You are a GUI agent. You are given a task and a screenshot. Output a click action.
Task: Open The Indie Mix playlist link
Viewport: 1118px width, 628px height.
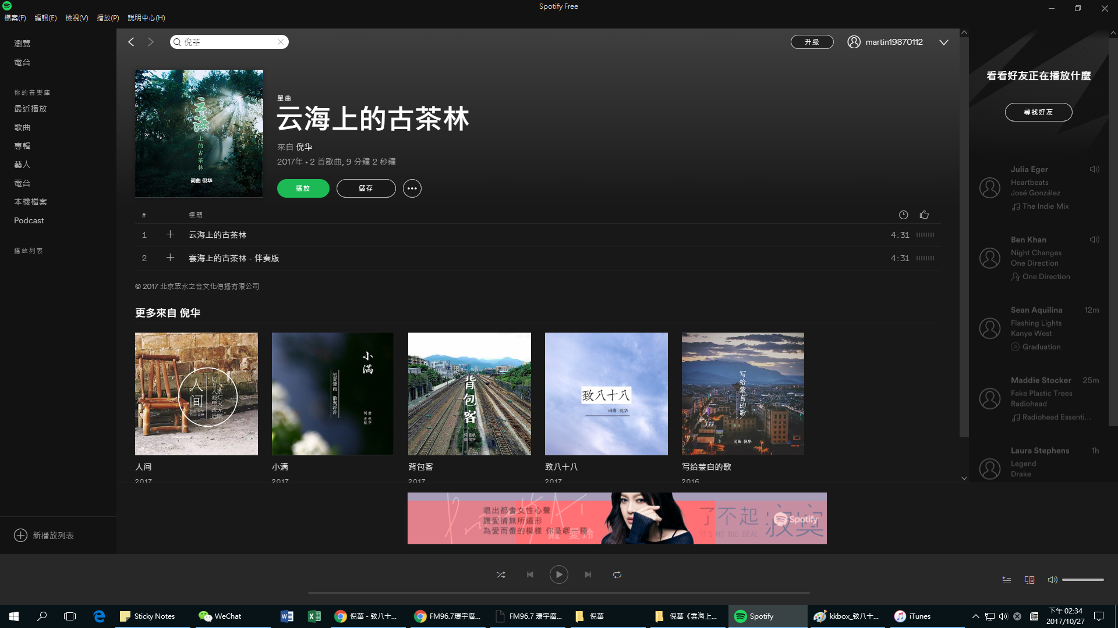[1045, 206]
